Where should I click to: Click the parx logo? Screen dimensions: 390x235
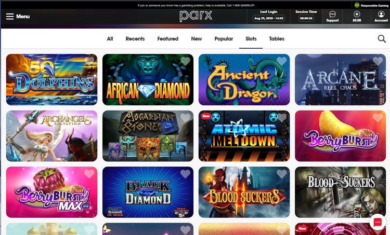196,16
